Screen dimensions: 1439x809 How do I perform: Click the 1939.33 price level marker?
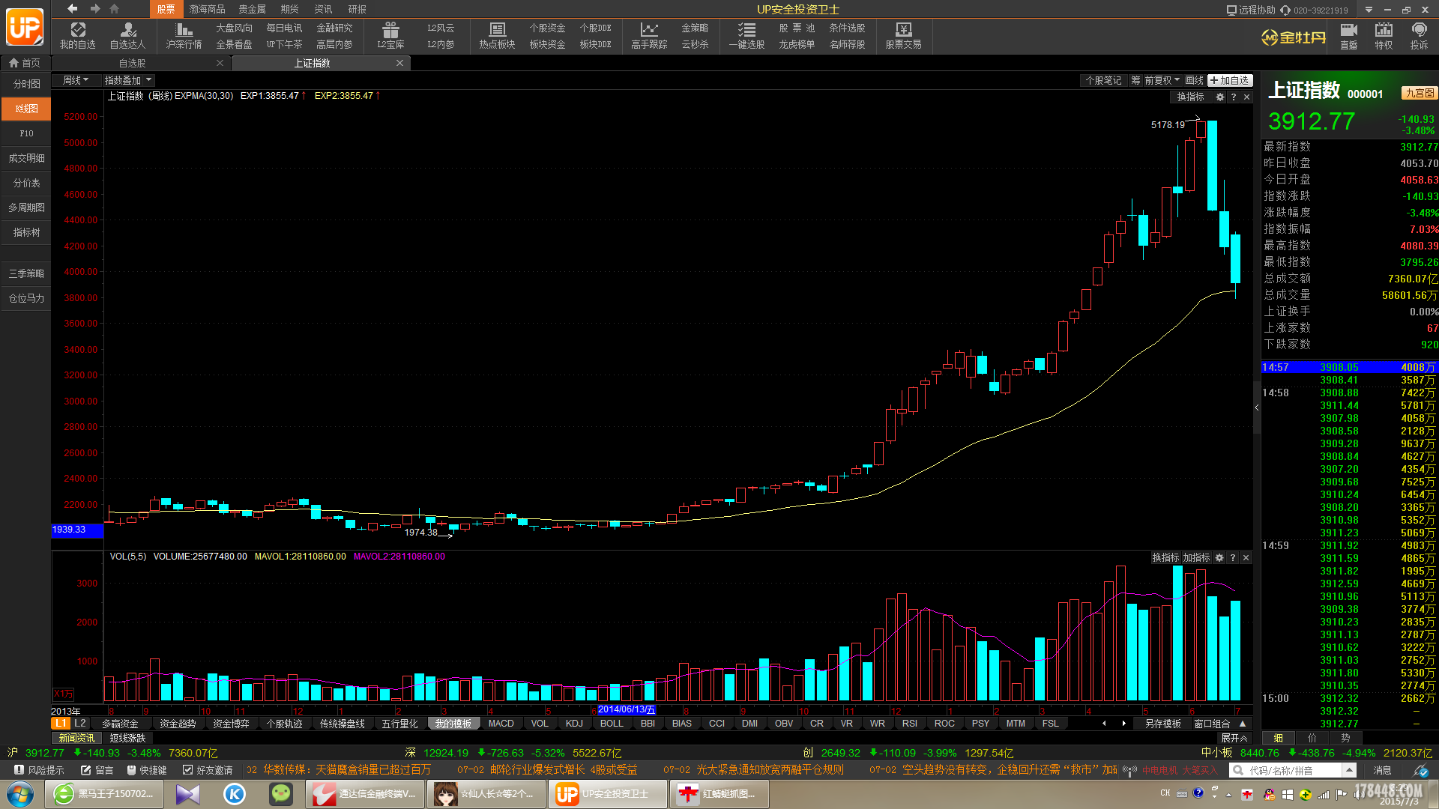point(76,530)
